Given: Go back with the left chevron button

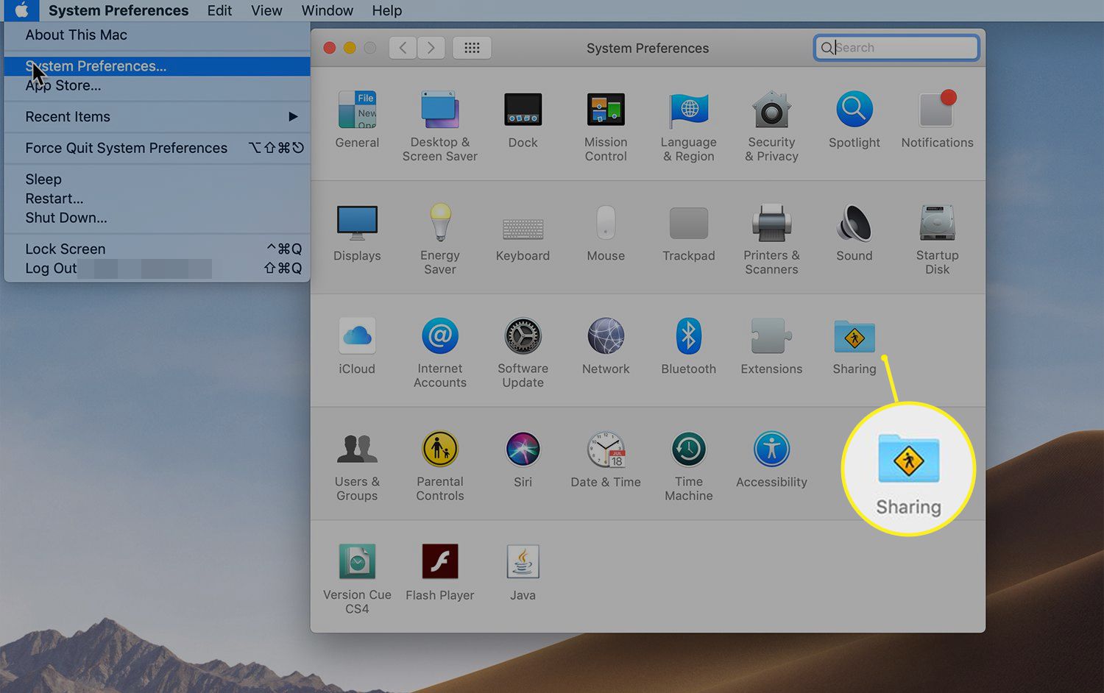Looking at the screenshot, I should pos(403,48).
